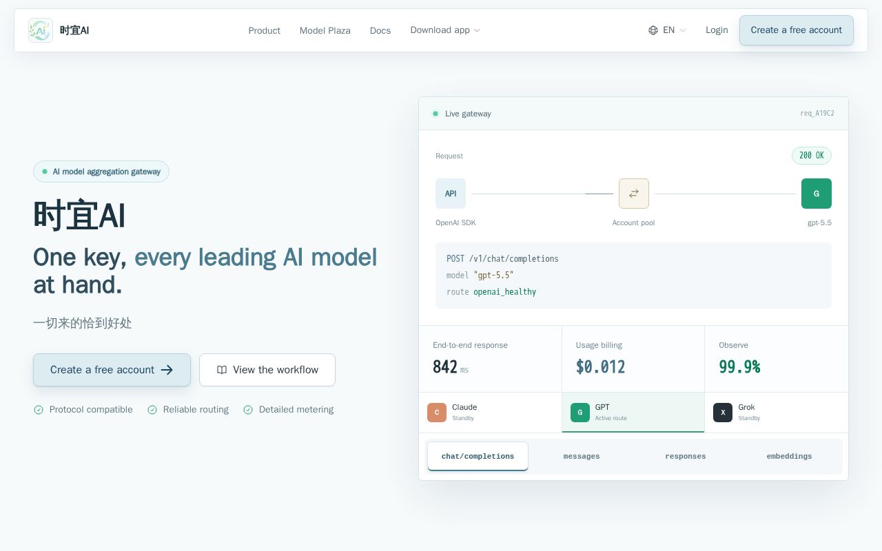Click the orange C Claude icon
This screenshot has height=551, width=882.
coord(437,413)
